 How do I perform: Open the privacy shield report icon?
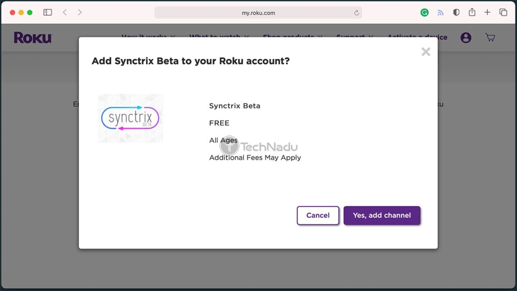[x=456, y=13]
